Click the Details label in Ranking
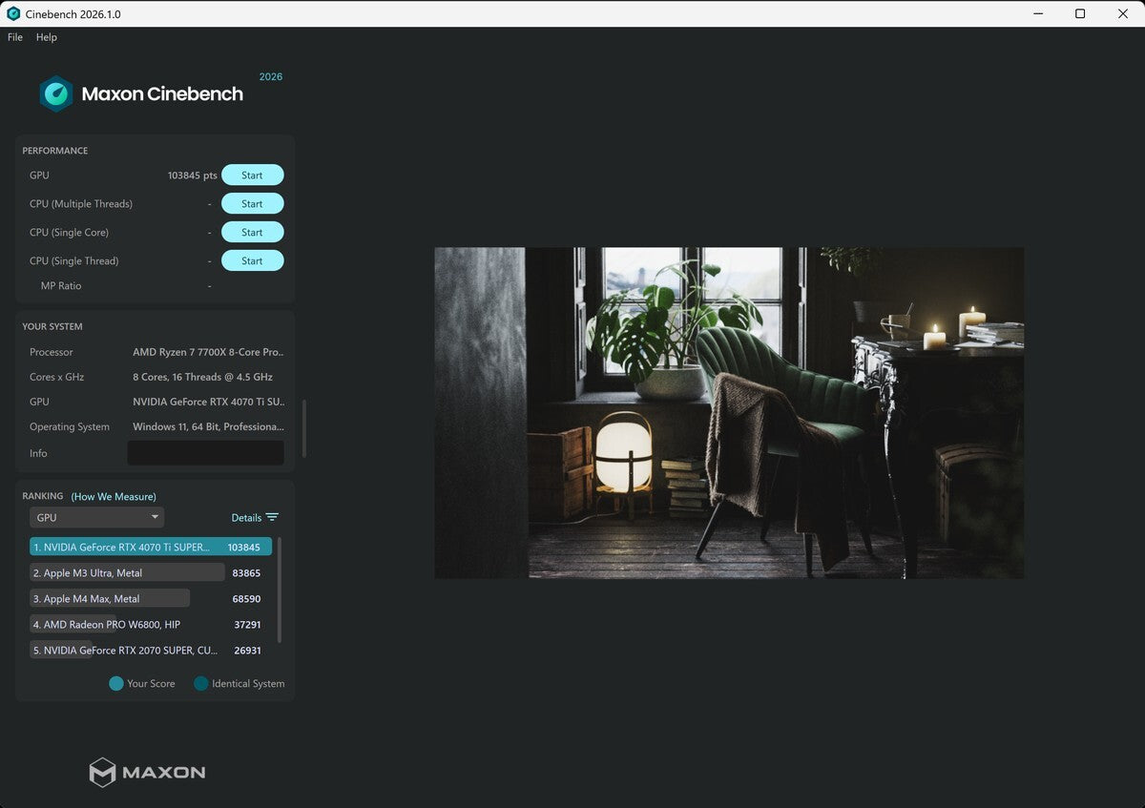 [x=246, y=517]
